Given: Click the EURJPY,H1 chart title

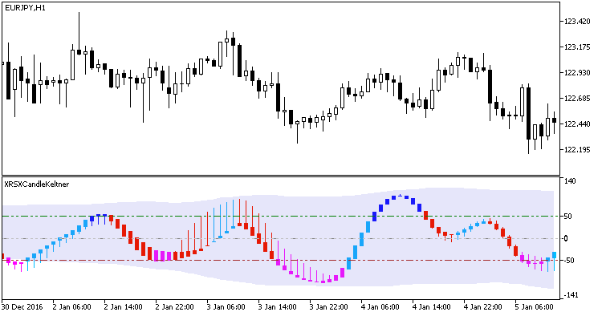Looking at the screenshot, I should pyautogui.click(x=25, y=8).
